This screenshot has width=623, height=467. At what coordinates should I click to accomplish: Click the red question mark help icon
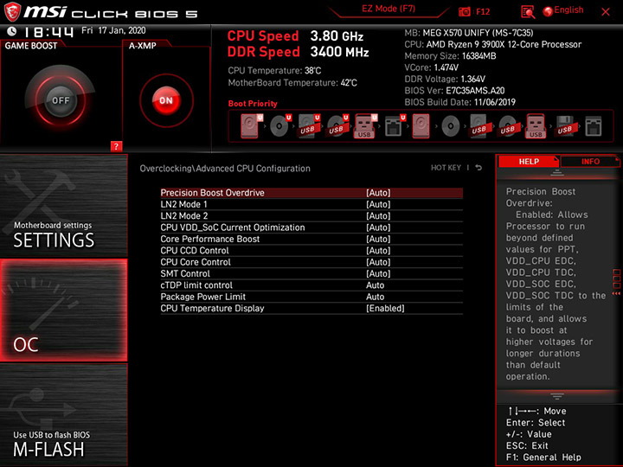coord(116,146)
